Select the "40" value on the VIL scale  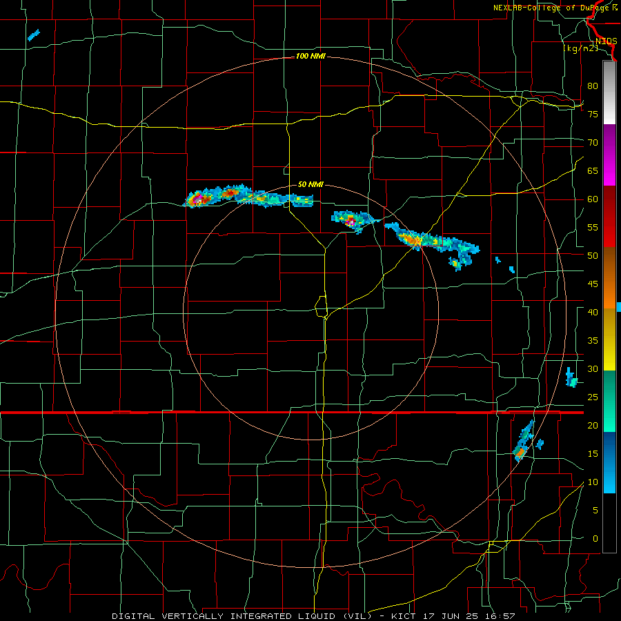tap(593, 313)
